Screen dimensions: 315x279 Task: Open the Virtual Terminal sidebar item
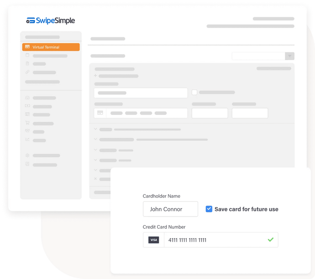[51, 47]
